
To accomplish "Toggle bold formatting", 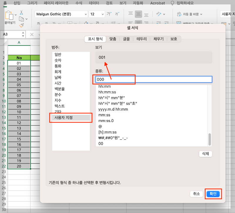I will coord(39,23).
